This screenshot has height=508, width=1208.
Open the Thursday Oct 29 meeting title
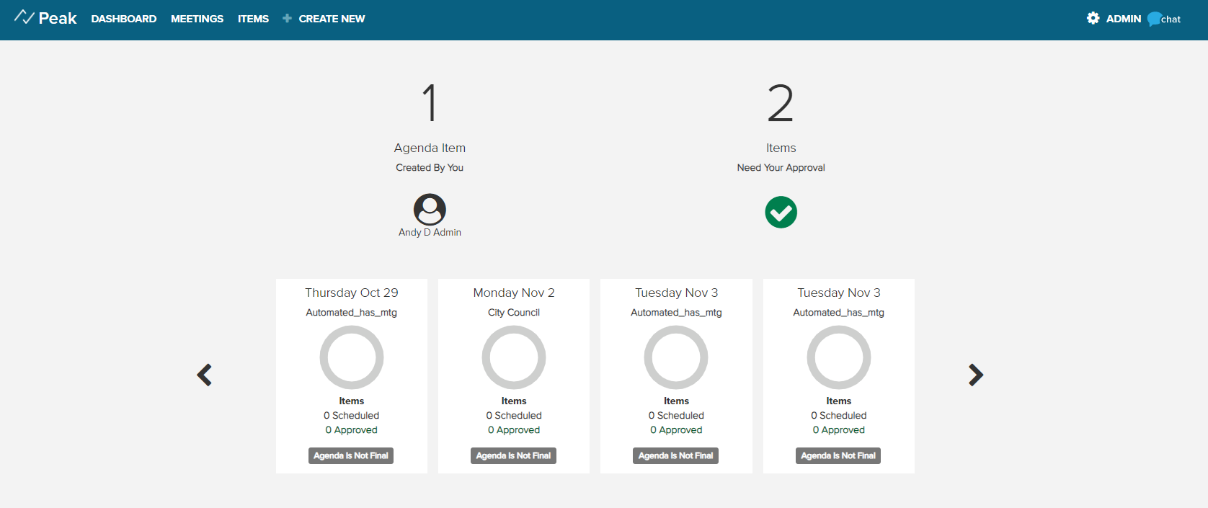pos(352,293)
